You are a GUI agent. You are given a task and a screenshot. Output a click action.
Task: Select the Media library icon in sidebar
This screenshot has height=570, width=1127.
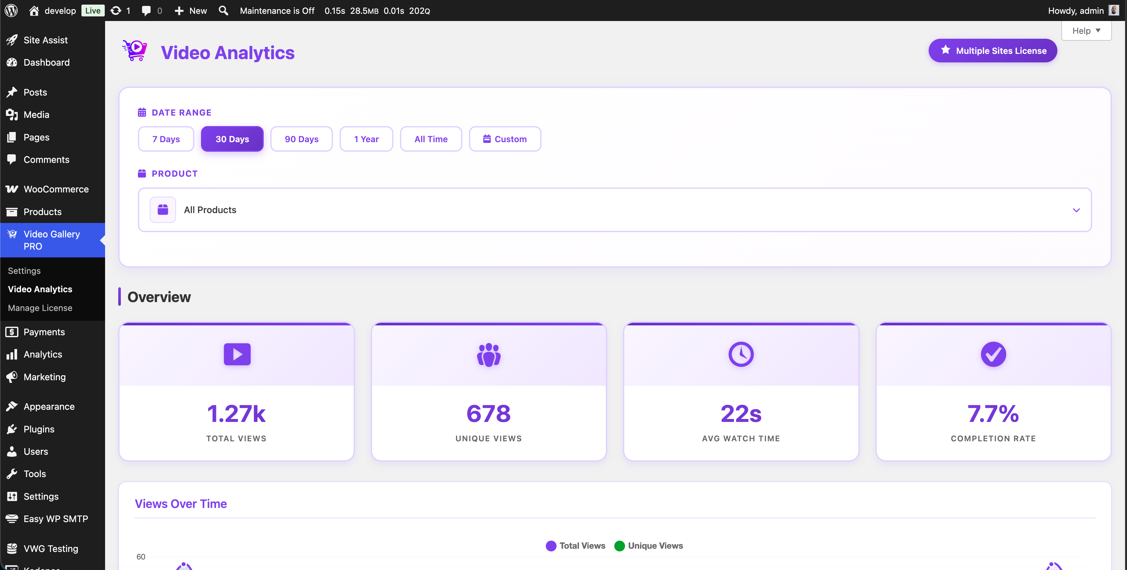coord(12,115)
